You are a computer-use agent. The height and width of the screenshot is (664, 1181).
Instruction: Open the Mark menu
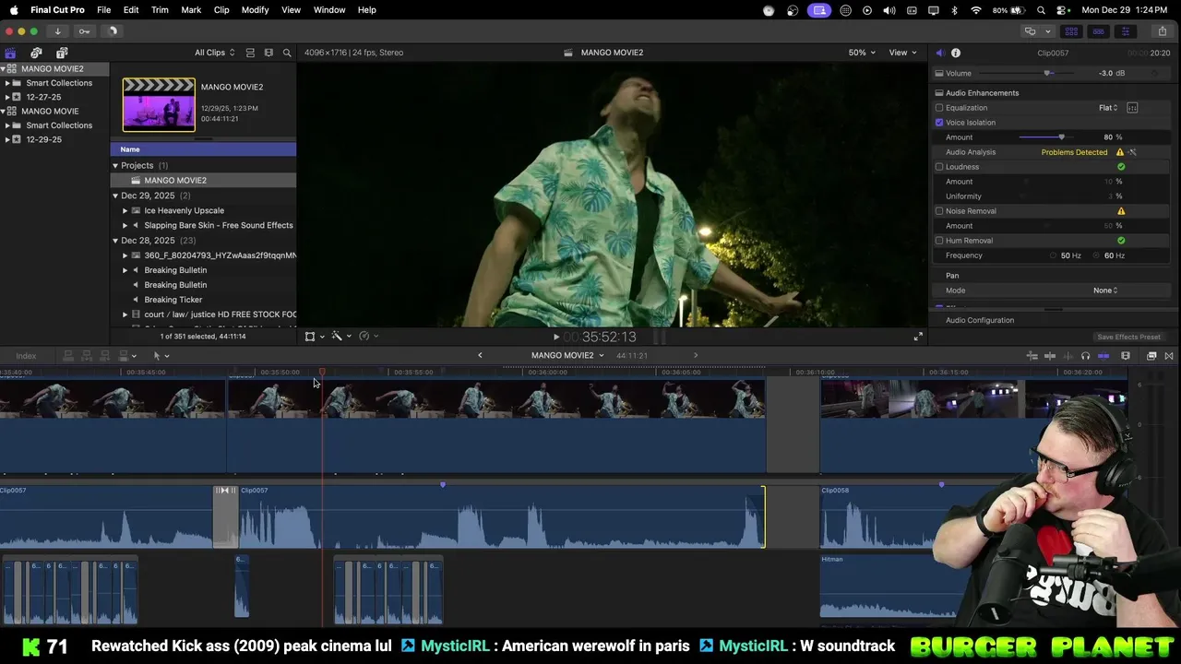191,10
